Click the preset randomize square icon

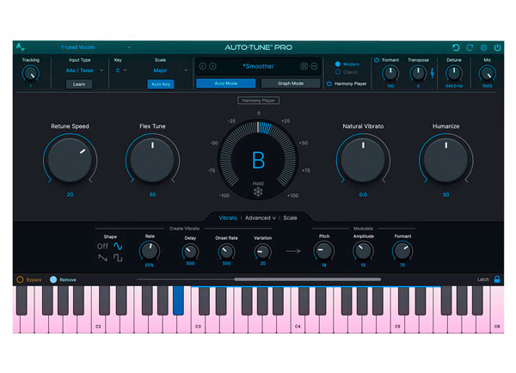click(304, 66)
